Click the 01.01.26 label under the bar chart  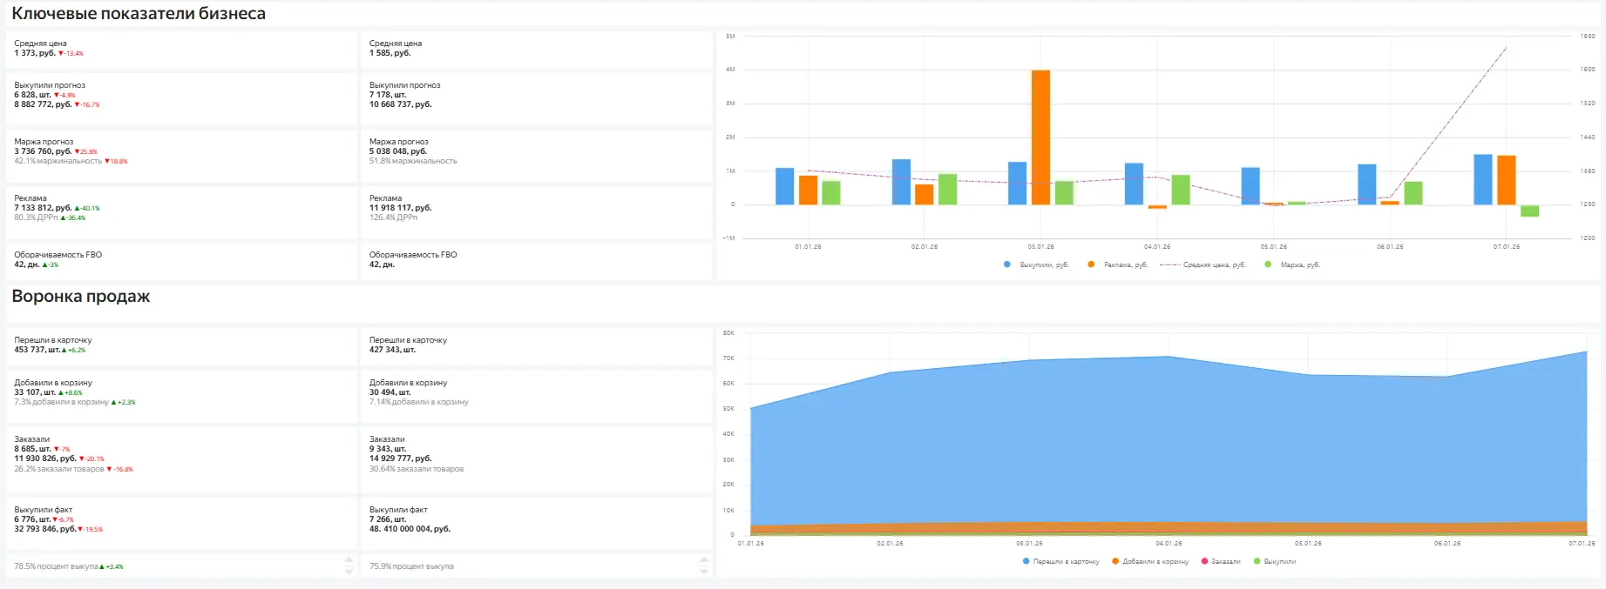(x=808, y=247)
